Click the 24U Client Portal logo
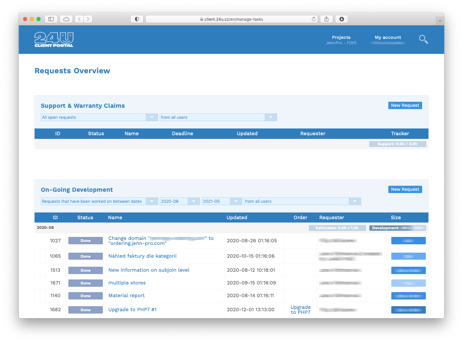Screen dimensions: 463x343 point(54,39)
